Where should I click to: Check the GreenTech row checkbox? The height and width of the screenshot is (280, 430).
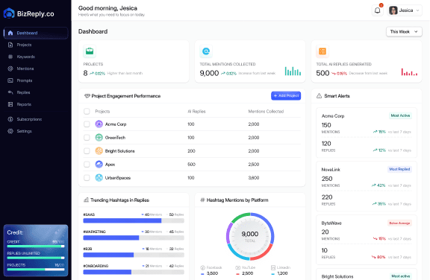(87, 138)
